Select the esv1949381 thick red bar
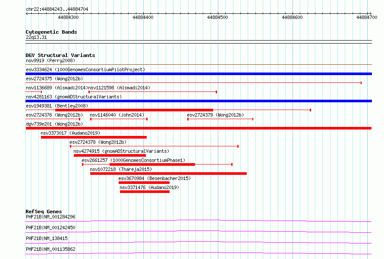The image size is (384, 259). tap(134, 110)
